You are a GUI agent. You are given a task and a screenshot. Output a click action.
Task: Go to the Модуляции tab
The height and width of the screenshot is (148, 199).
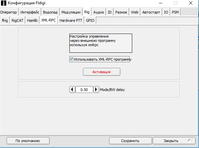(71, 12)
